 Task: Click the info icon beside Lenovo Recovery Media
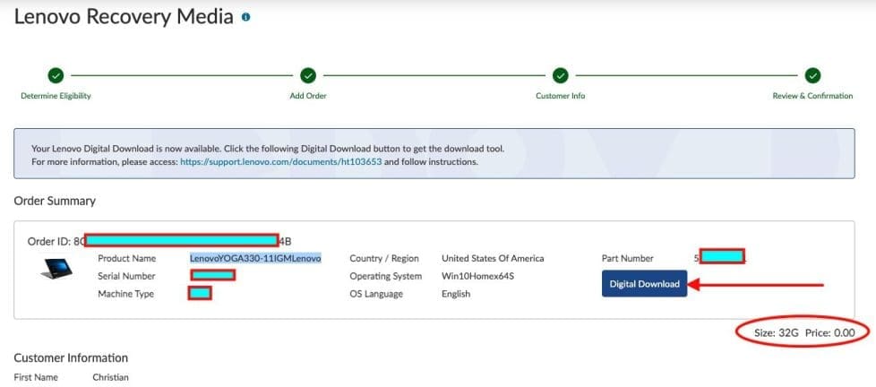click(246, 17)
